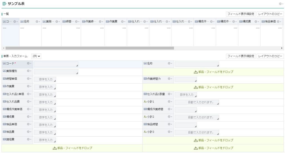
Task: Click the gear icon beside the コード form field
Action: coord(29,63)
